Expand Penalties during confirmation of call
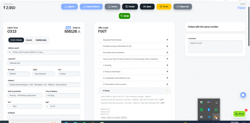The width and height of the screenshot is (250, 123). click(x=134, y=46)
